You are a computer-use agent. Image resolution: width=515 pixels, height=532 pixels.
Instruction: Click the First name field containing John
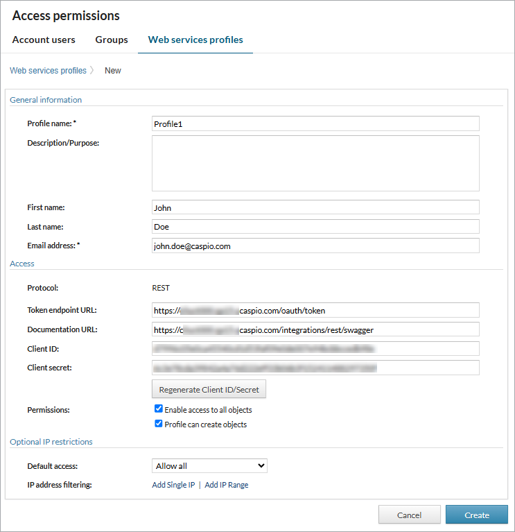point(315,207)
